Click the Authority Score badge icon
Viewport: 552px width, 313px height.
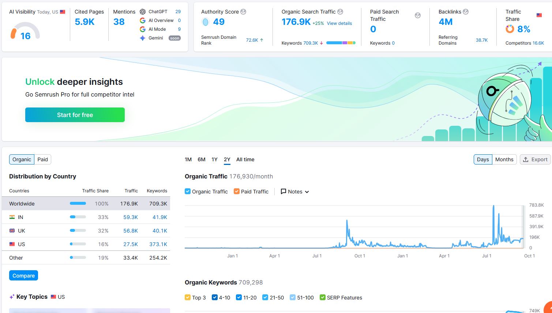click(206, 22)
